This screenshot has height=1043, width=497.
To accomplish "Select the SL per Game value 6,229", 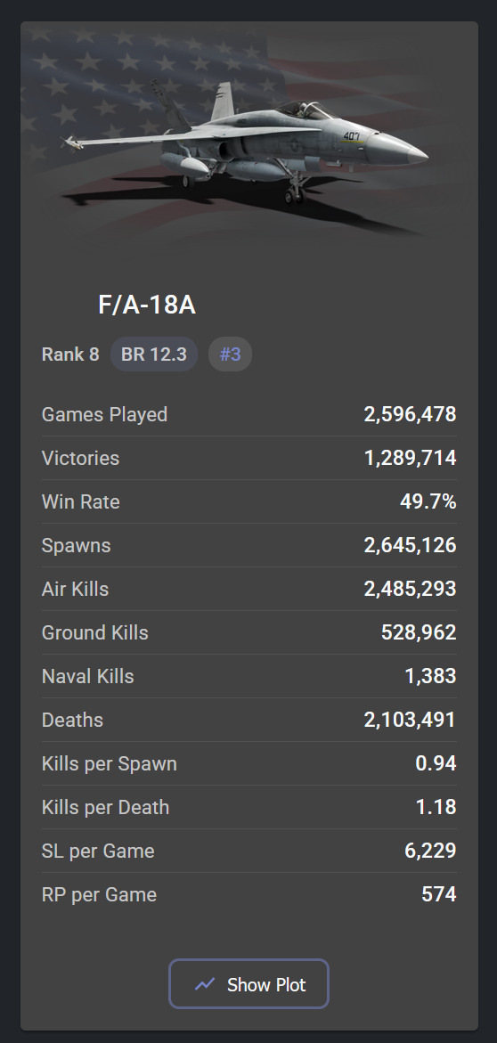I will 430,851.
